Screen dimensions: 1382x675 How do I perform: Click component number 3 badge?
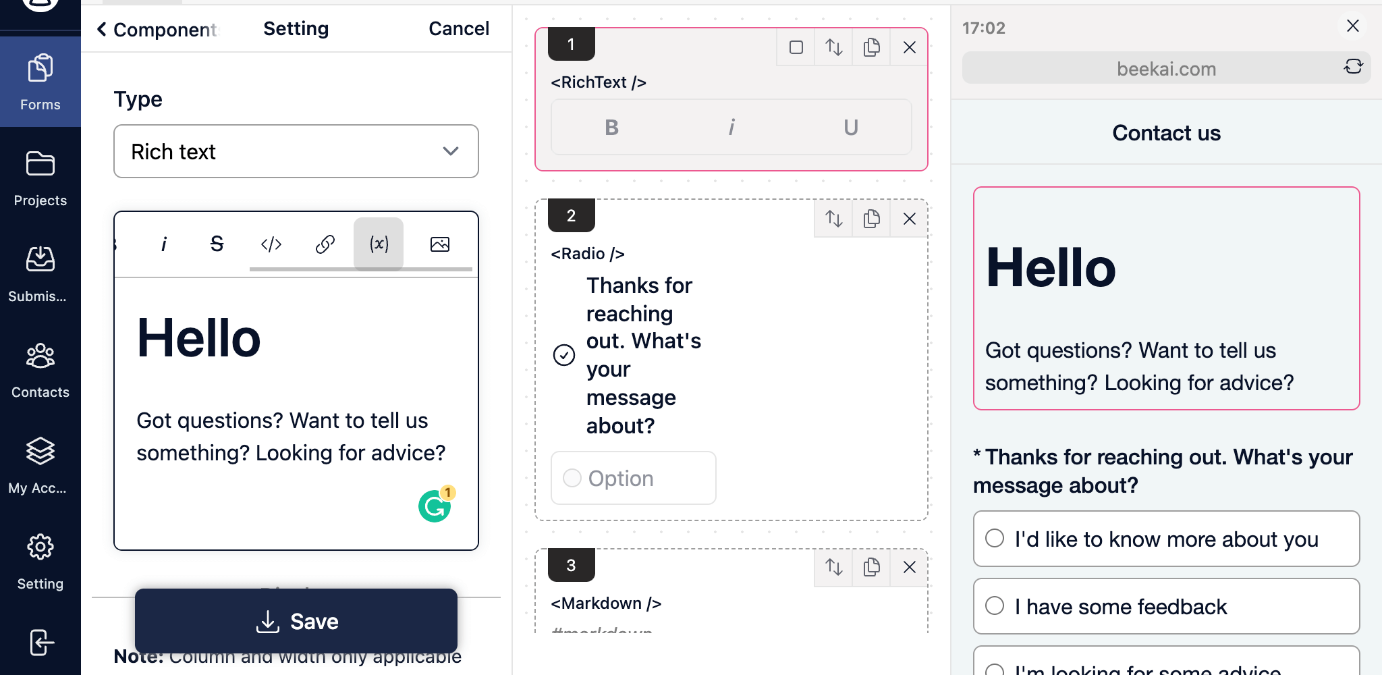click(x=571, y=565)
